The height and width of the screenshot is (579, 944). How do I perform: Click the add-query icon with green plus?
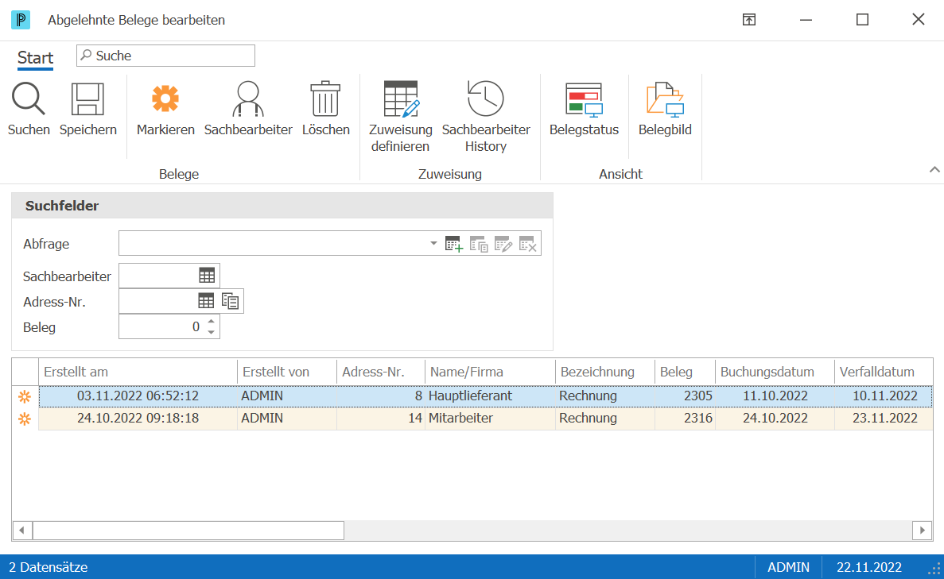click(454, 244)
